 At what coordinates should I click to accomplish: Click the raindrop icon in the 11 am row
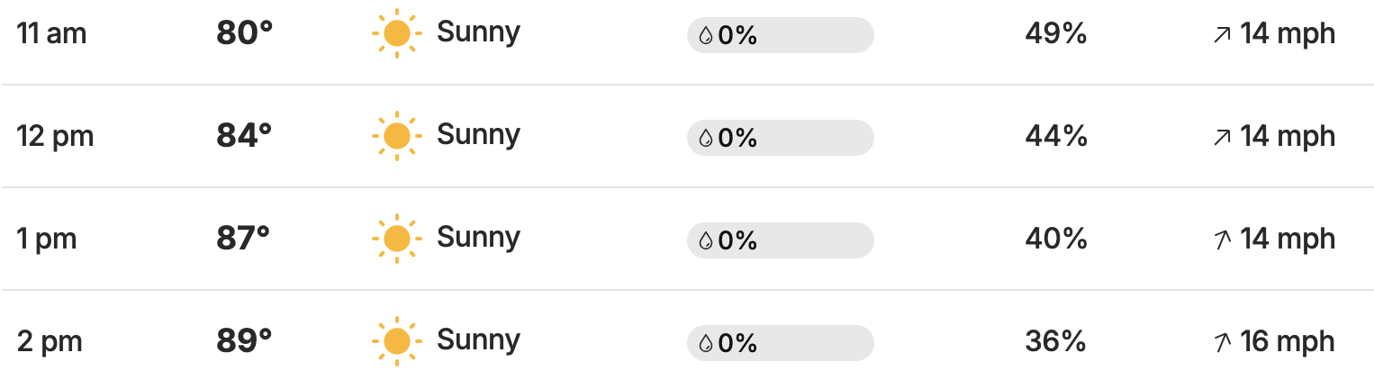click(x=706, y=36)
